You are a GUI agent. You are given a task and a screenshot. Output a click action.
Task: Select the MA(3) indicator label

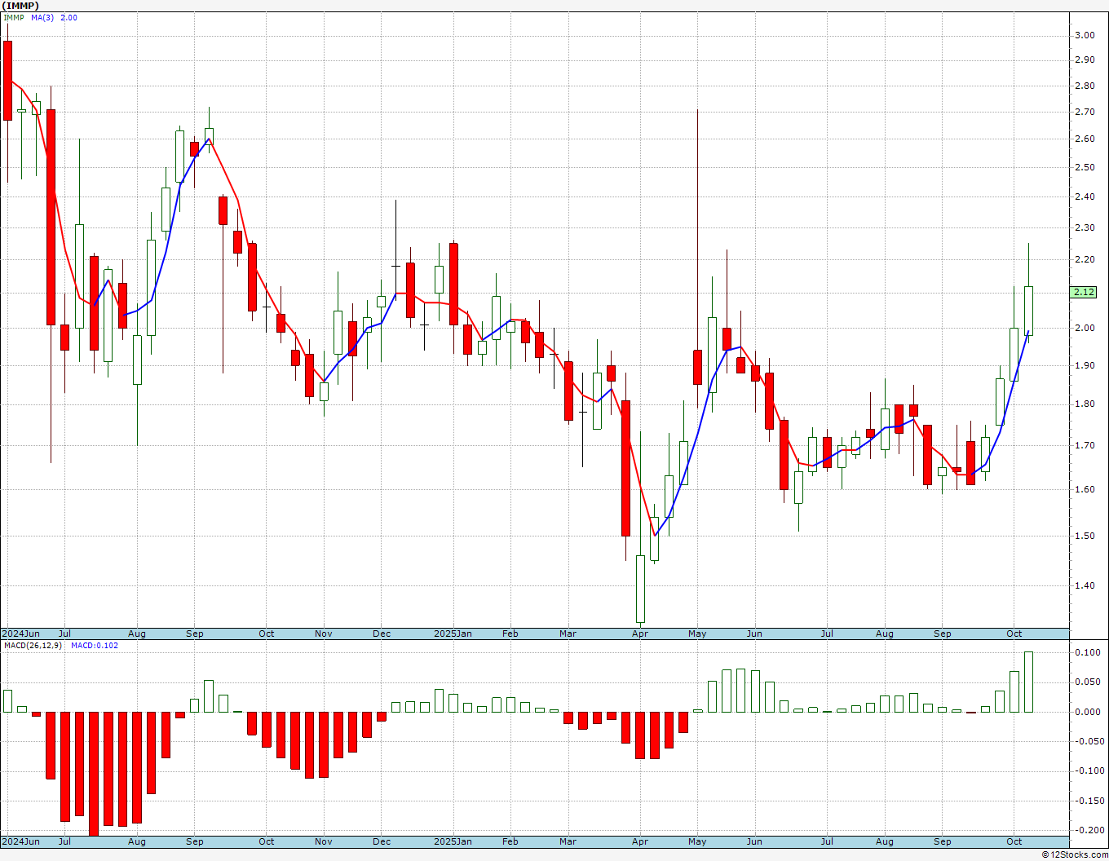42,17
